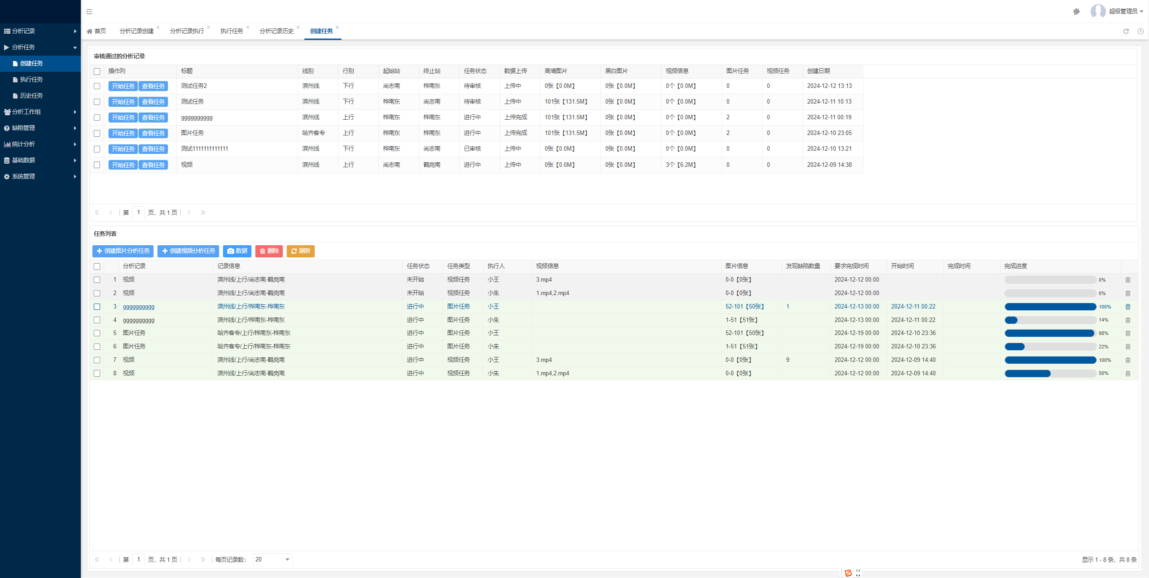Image resolution: width=1149 pixels, height=578 pixels.
Task: Check task list row 1 checkbox
Action: pos(97,280)
